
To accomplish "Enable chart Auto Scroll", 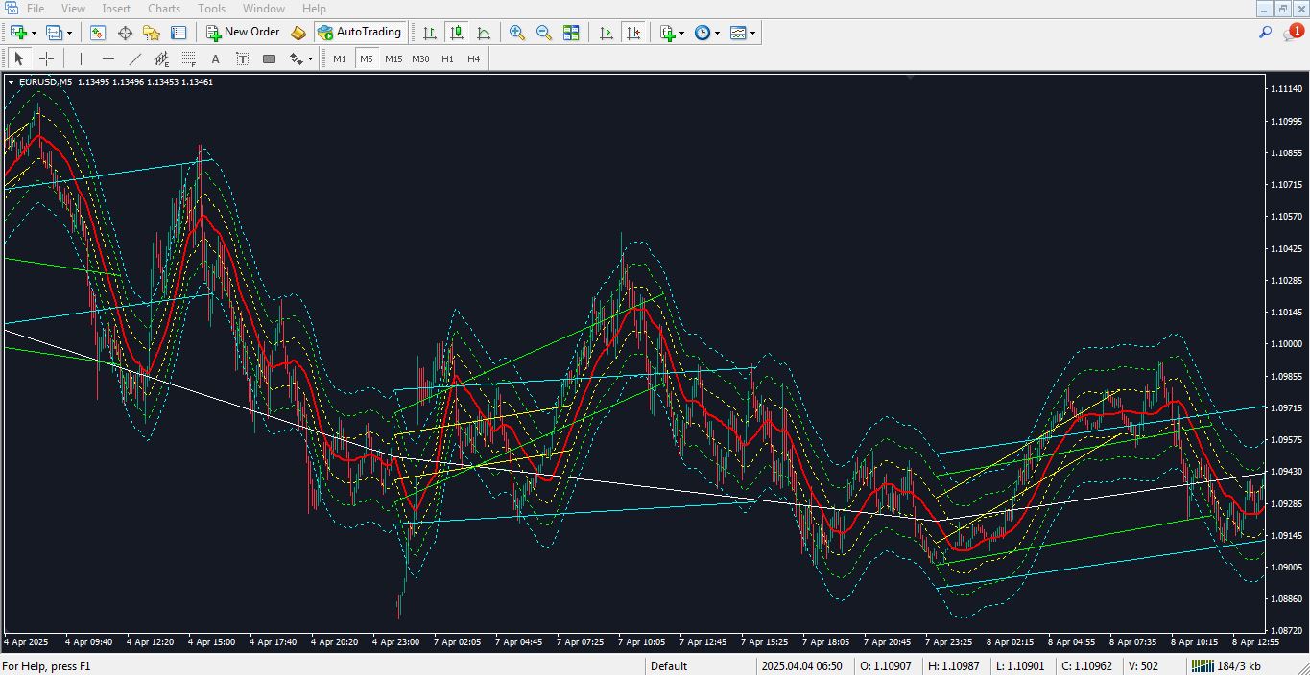I will [x=607, y=32].
